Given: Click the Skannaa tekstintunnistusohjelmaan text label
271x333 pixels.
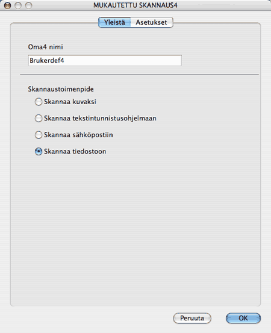Looking at the screenshot, I should [x=100, y=118].
